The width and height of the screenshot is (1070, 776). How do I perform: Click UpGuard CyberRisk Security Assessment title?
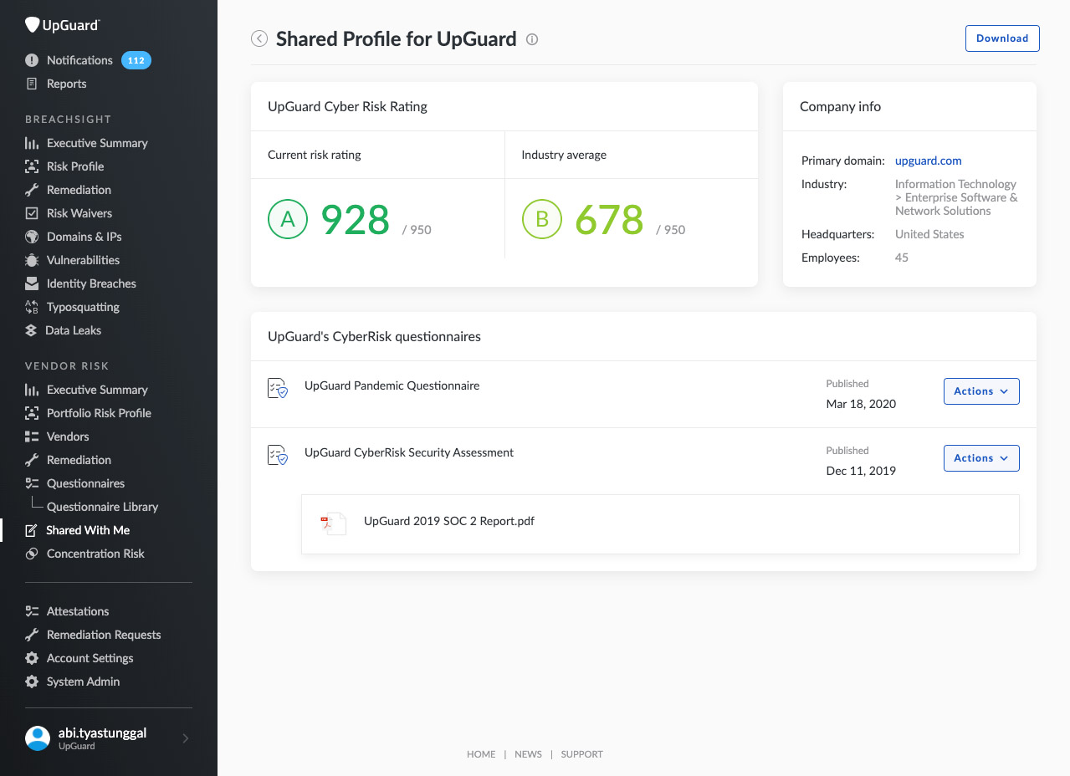tap(409, 452)
